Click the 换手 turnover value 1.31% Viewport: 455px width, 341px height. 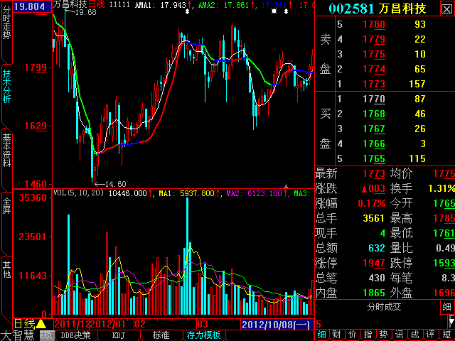[x=441, y=188]
